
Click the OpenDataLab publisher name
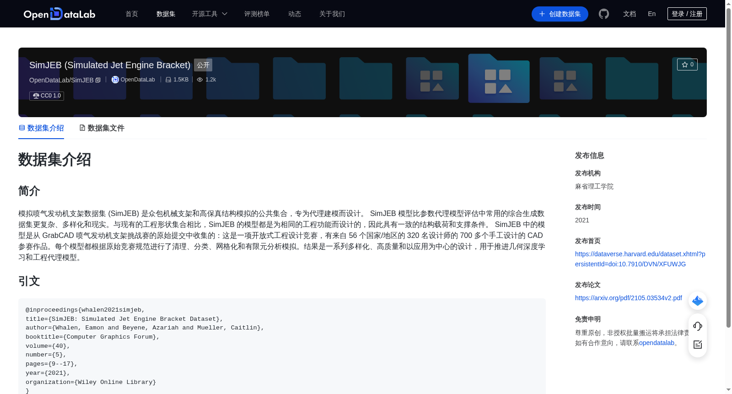tap(138, 80)
